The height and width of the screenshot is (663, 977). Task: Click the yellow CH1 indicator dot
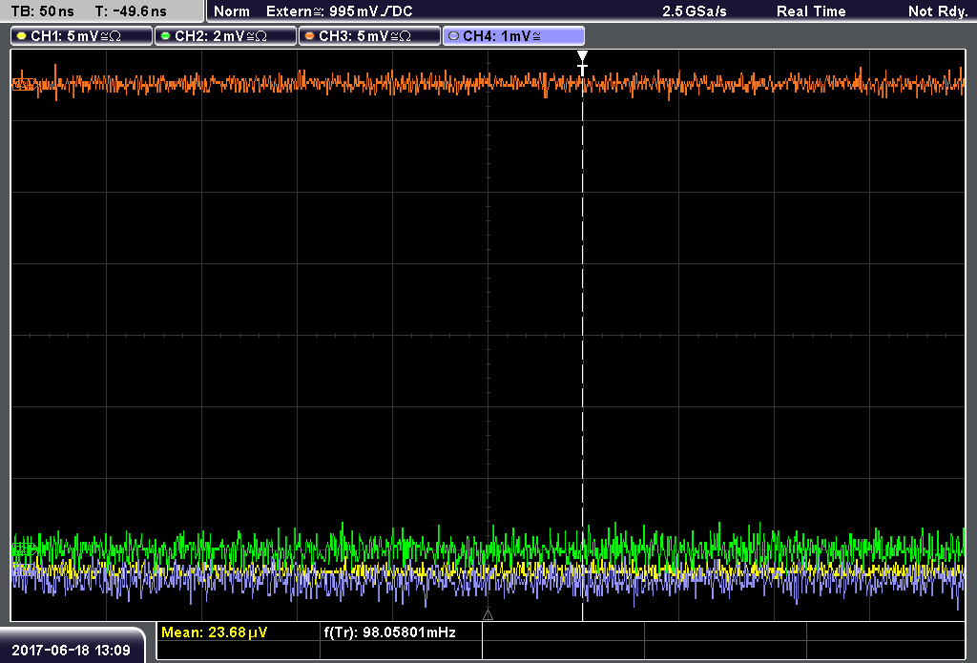22,36
